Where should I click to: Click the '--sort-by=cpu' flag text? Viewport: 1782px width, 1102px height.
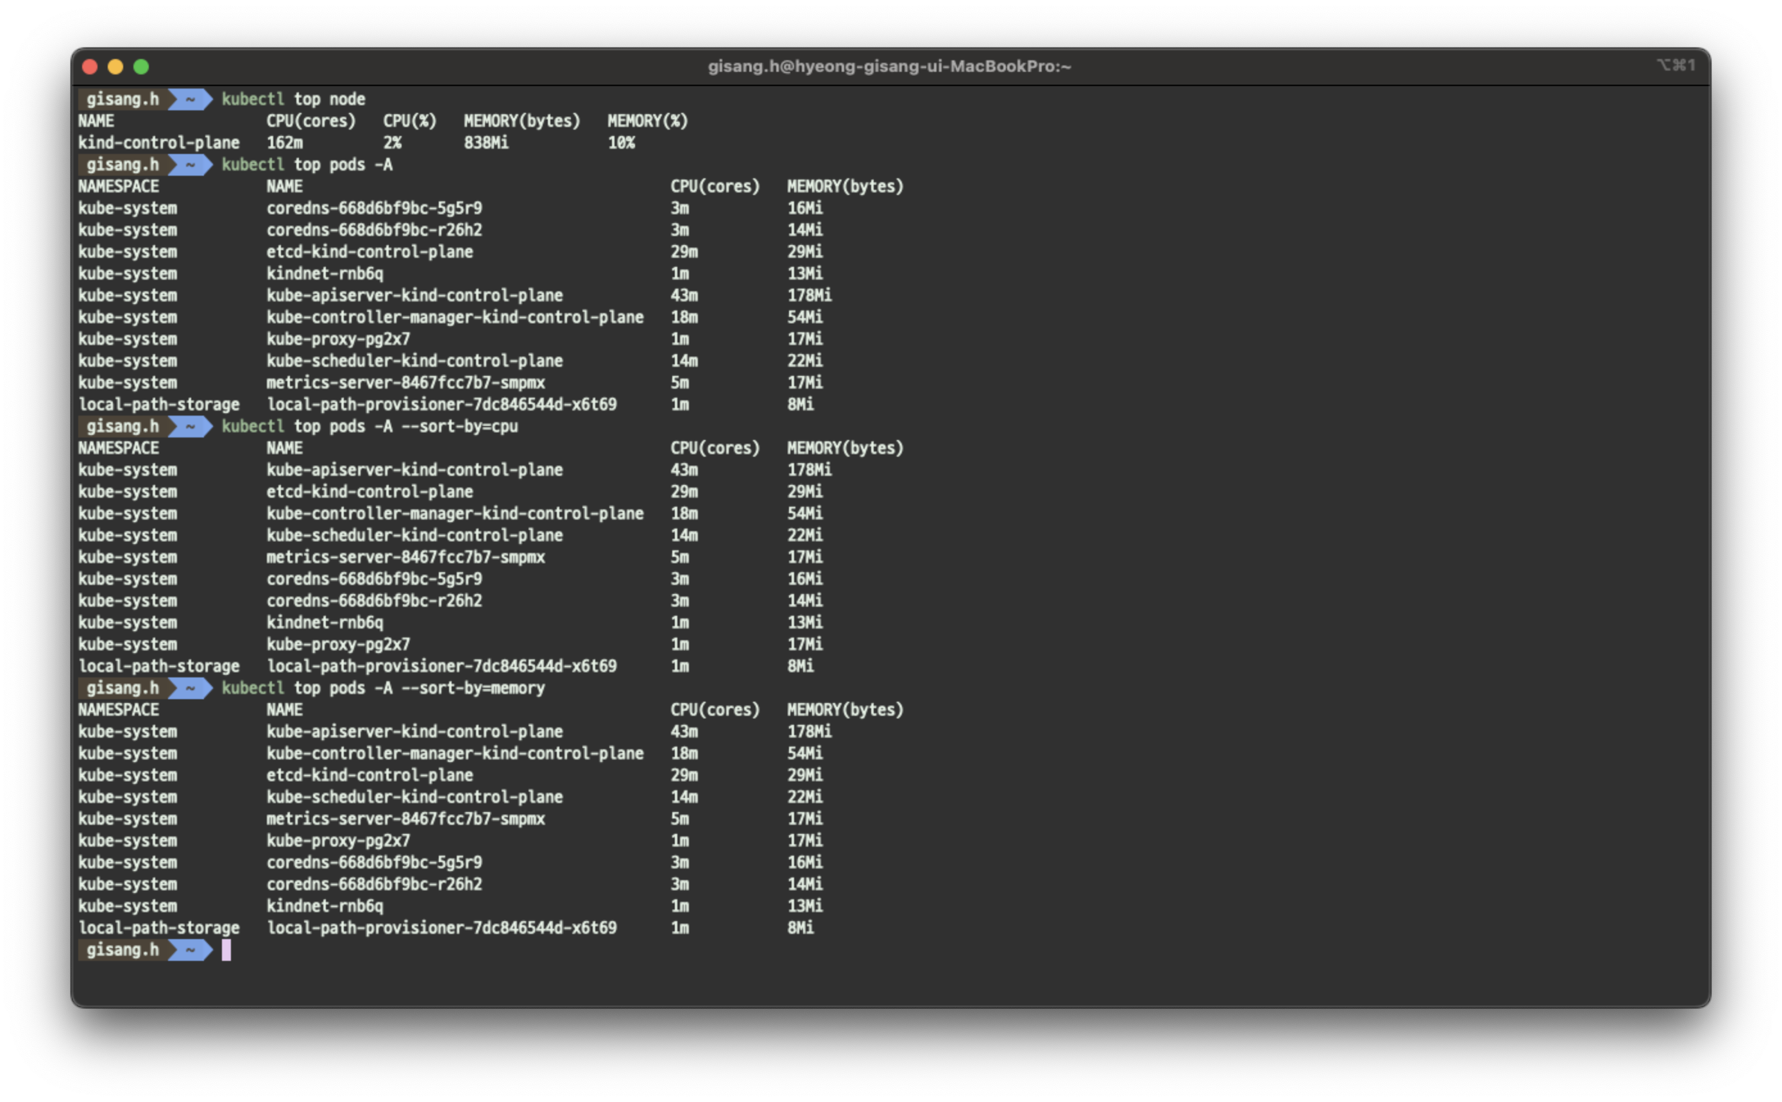click(460, 427)
